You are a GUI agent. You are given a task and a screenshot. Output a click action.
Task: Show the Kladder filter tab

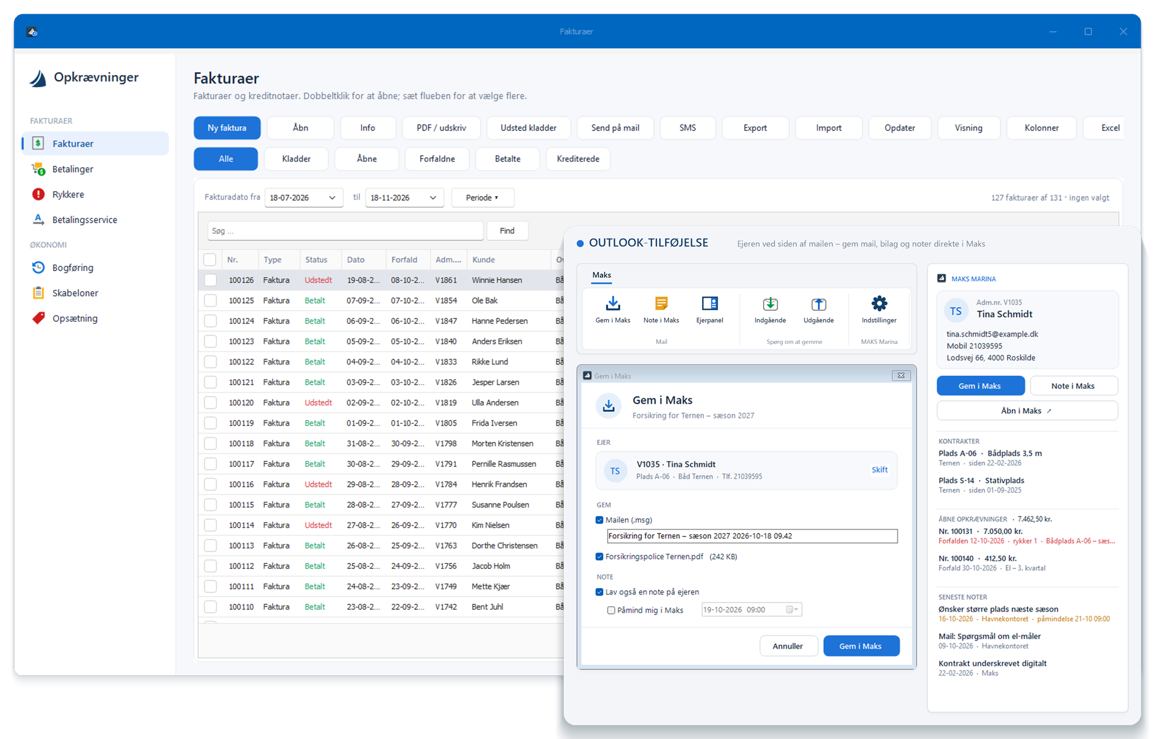click(296, 159)
